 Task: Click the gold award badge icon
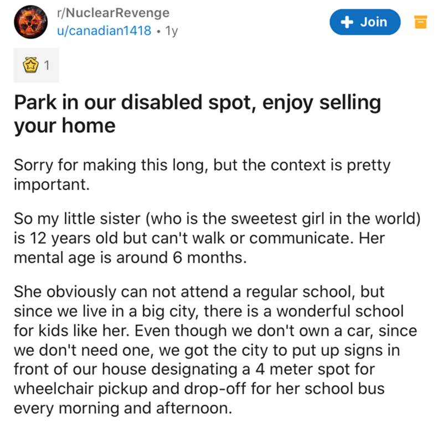28,66
